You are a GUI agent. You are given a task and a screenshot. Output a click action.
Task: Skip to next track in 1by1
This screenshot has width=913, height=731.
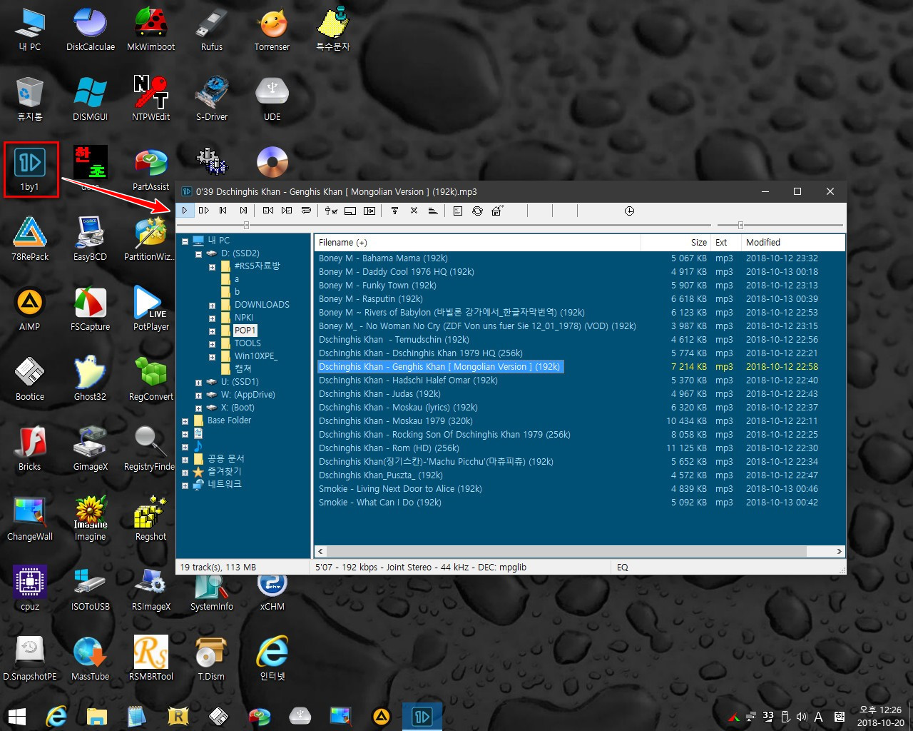[243, 211]
